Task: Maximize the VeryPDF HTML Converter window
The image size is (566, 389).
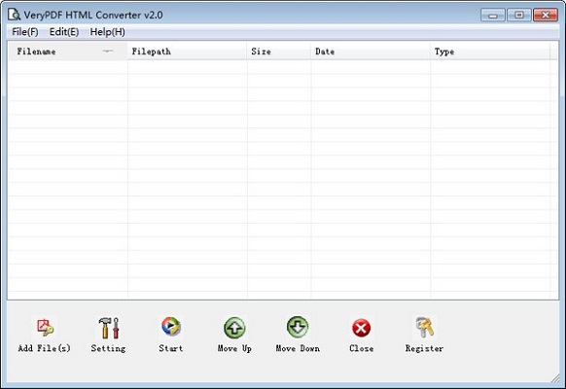Action: pos(519,15)
